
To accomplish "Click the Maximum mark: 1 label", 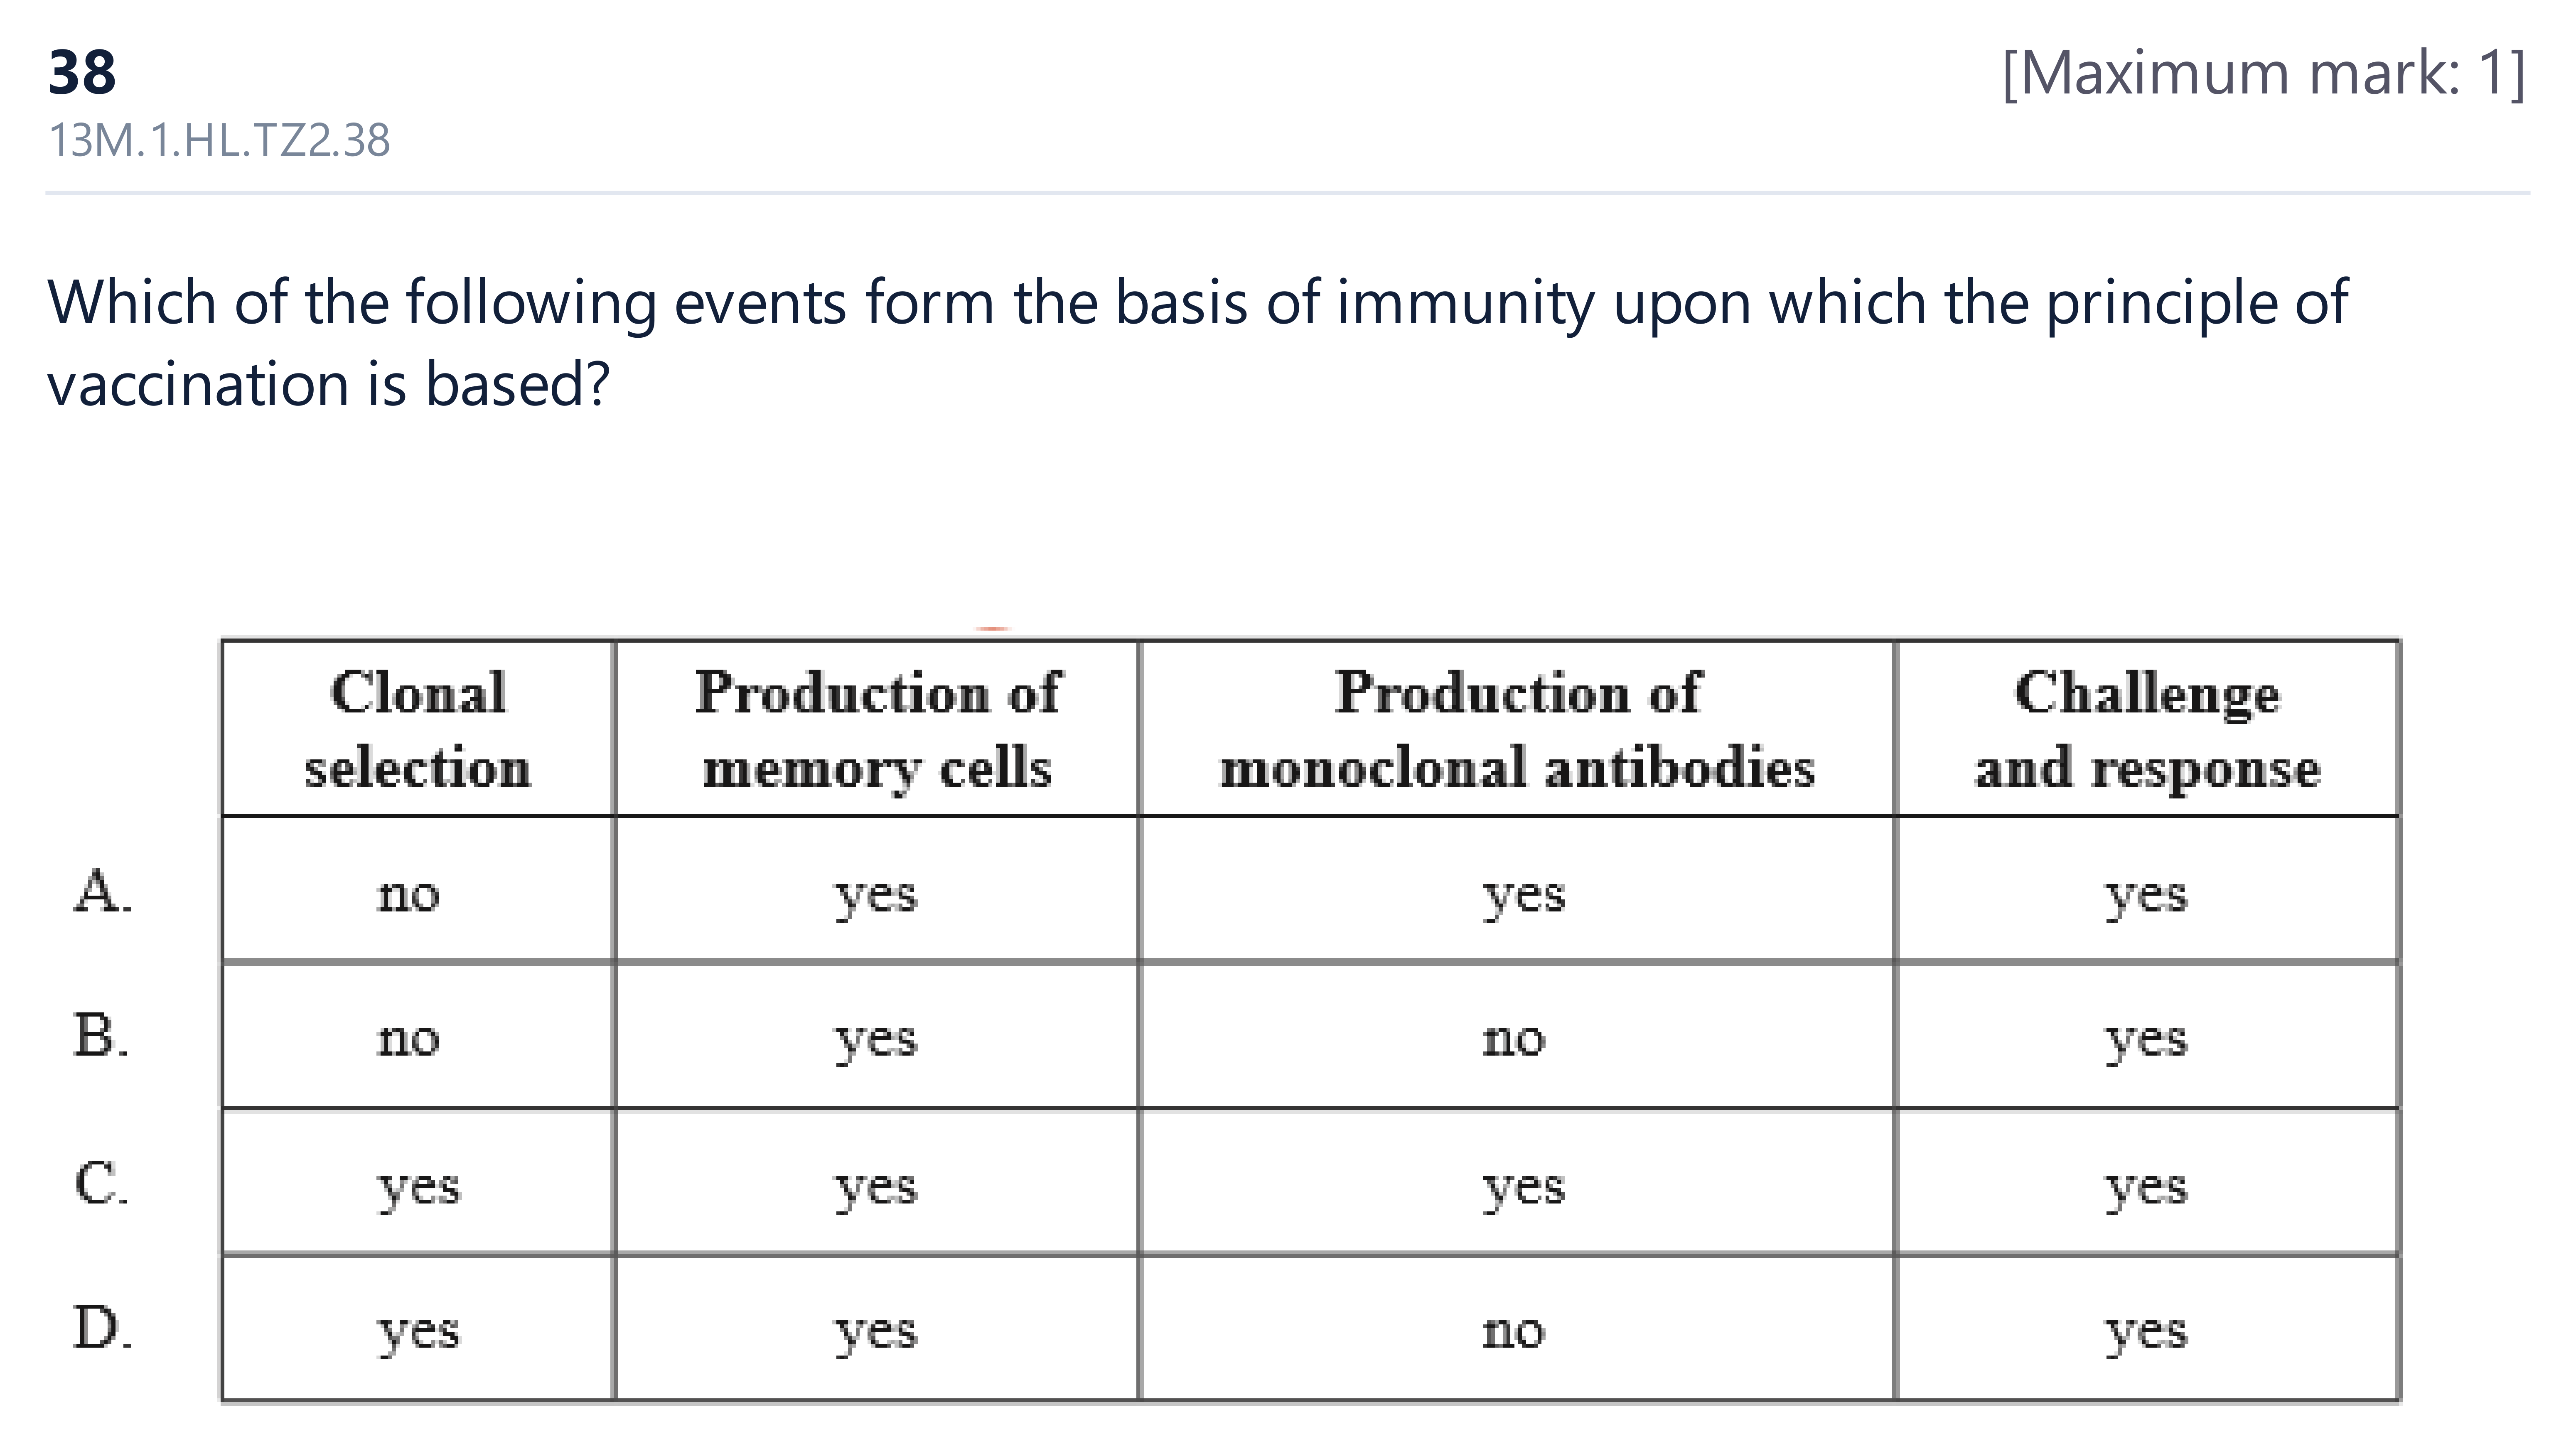I will coord(2264,73).
